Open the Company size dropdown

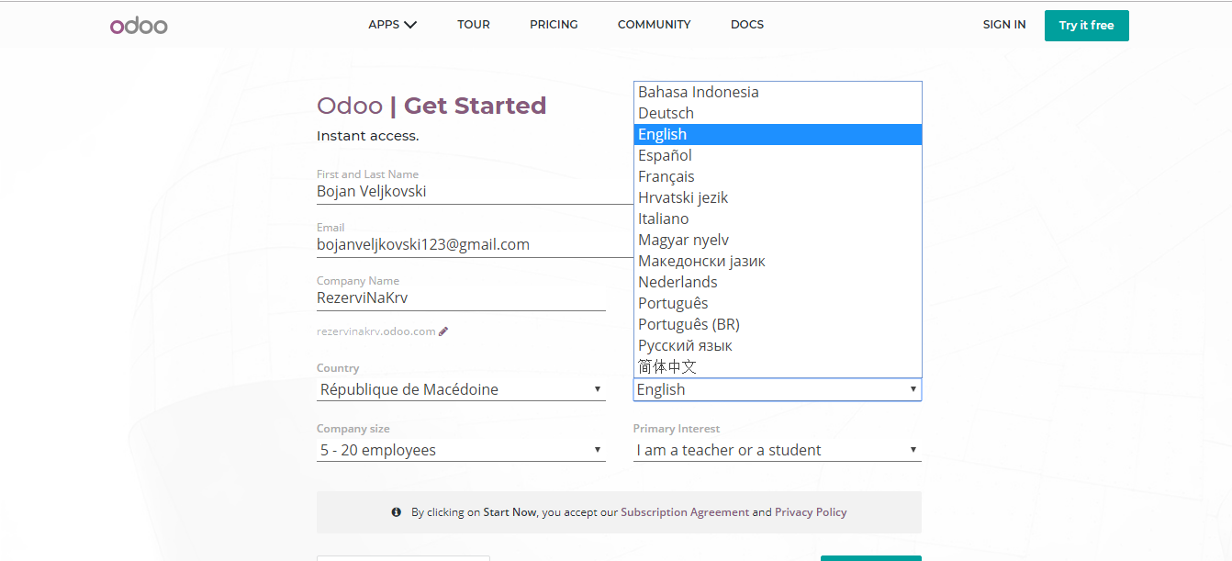click(x=461, y=450)
